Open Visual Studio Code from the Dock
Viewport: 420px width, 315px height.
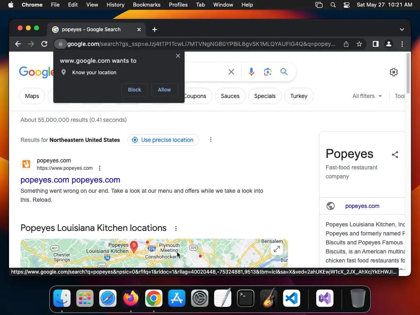point(292,298)
